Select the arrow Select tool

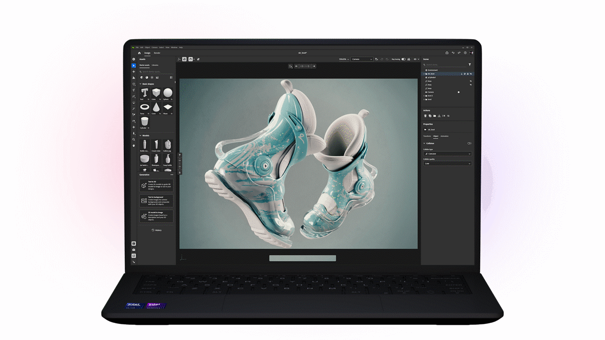coord(134,66)
